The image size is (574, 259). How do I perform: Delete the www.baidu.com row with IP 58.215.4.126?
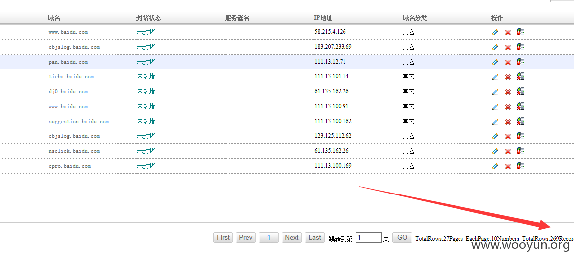(508, 32)
